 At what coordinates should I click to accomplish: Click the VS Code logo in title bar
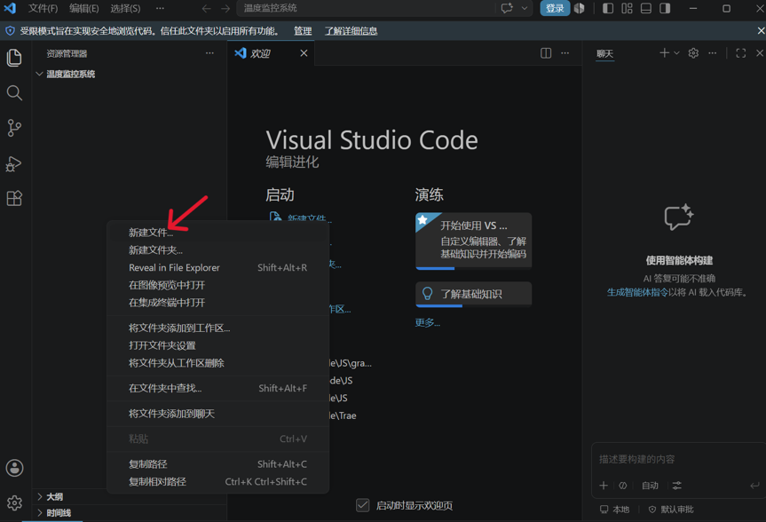(x=11, y=8)
